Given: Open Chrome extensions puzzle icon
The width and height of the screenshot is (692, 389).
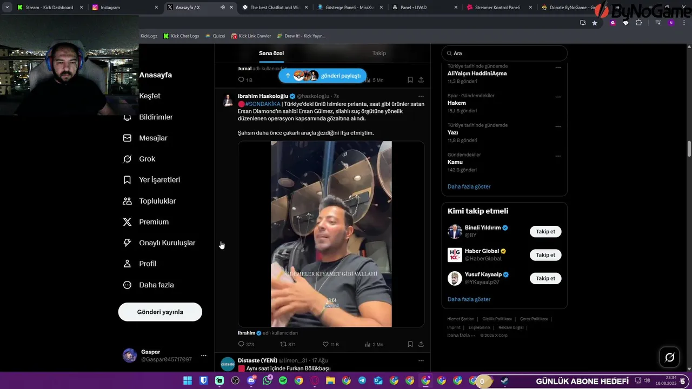Looking at the screenshot, I should (639, 23).
